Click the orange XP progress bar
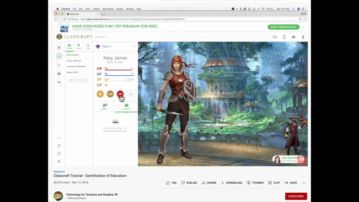Image resolution: width=359 pixels, height=202 pixels. pos(119,81)
